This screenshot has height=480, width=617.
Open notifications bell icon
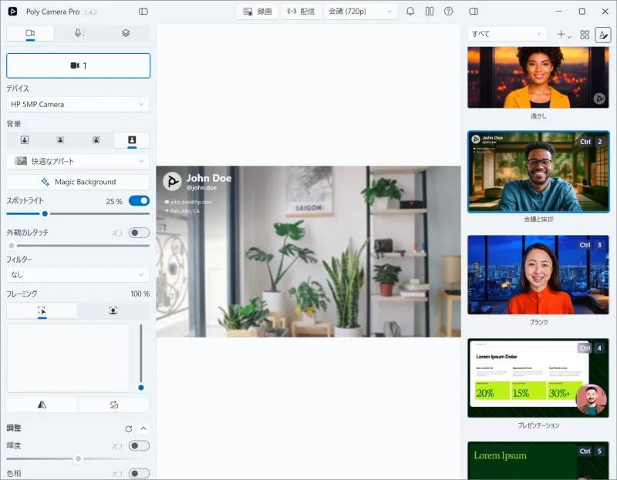410,12
